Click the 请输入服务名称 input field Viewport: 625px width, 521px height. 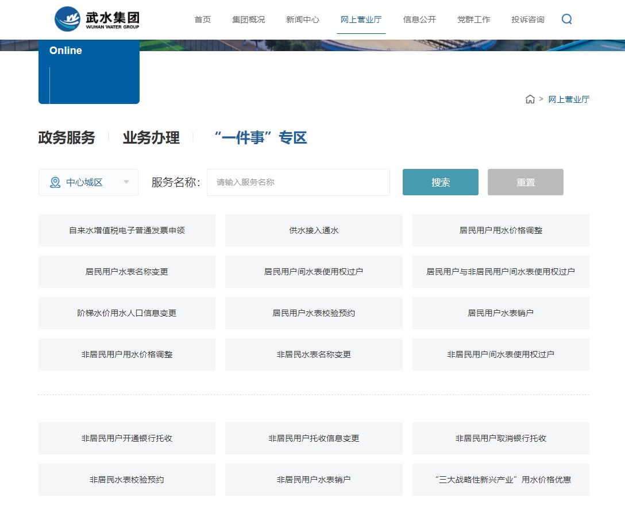point(298,182)
